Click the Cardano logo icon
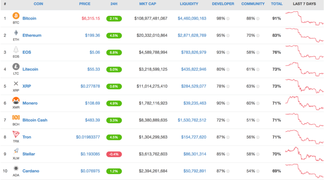The image size is (324, 180). point(16,168)
